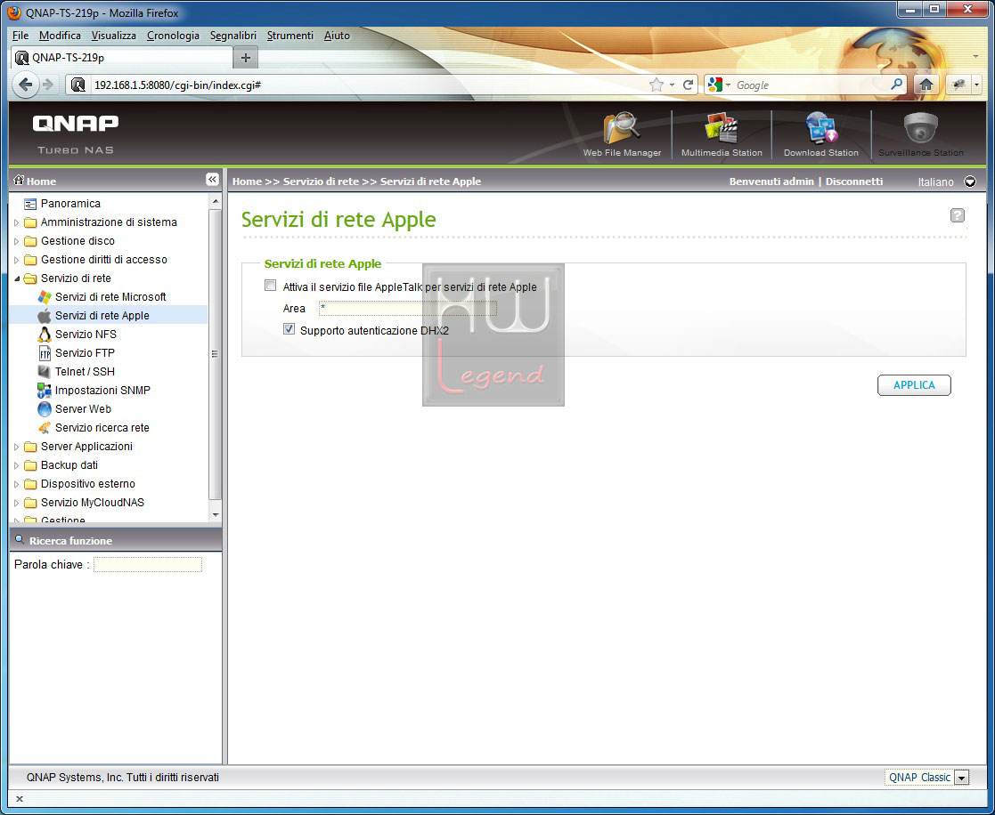This screenshot has width=995, height=815.
Task: Open the Italiano language dropdown
Action: [970, 182]
